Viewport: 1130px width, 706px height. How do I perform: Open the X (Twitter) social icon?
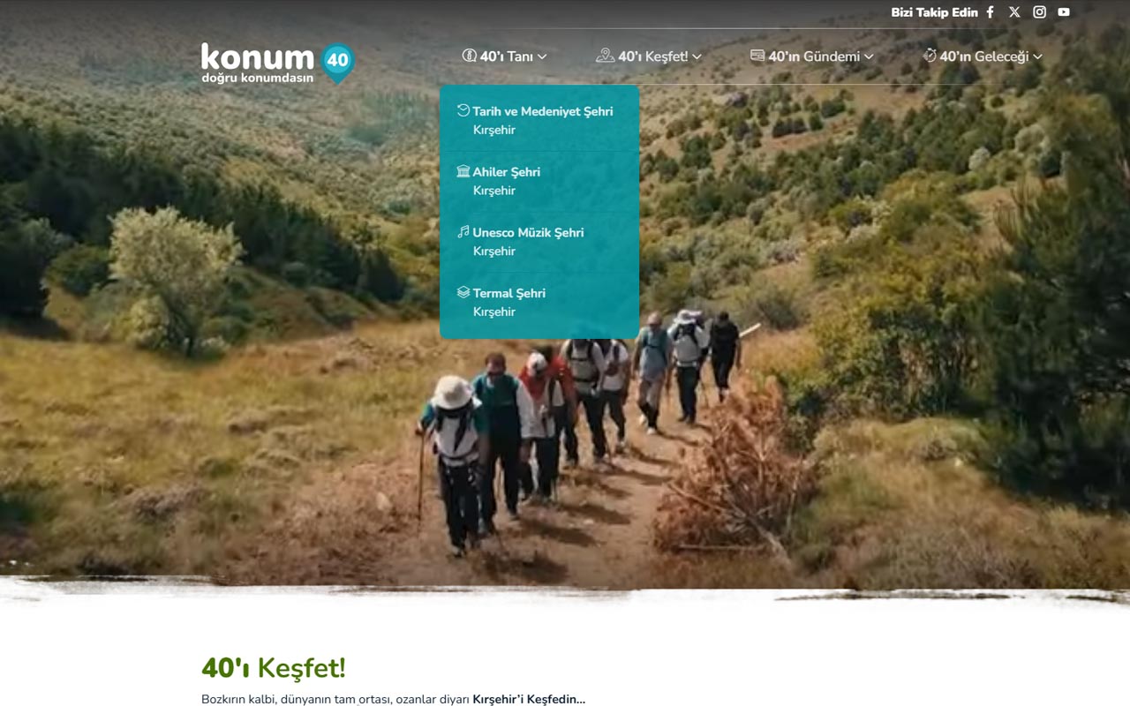1014,12
